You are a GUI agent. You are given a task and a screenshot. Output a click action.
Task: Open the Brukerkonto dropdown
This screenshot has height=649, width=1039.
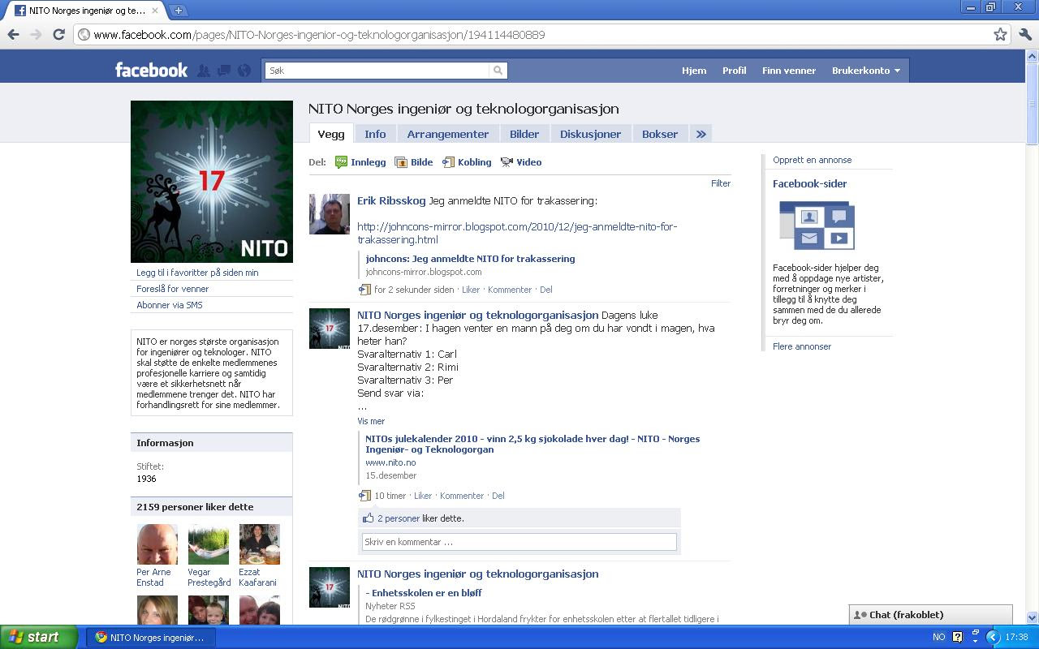pyautogui.click(x=865, y=71)
